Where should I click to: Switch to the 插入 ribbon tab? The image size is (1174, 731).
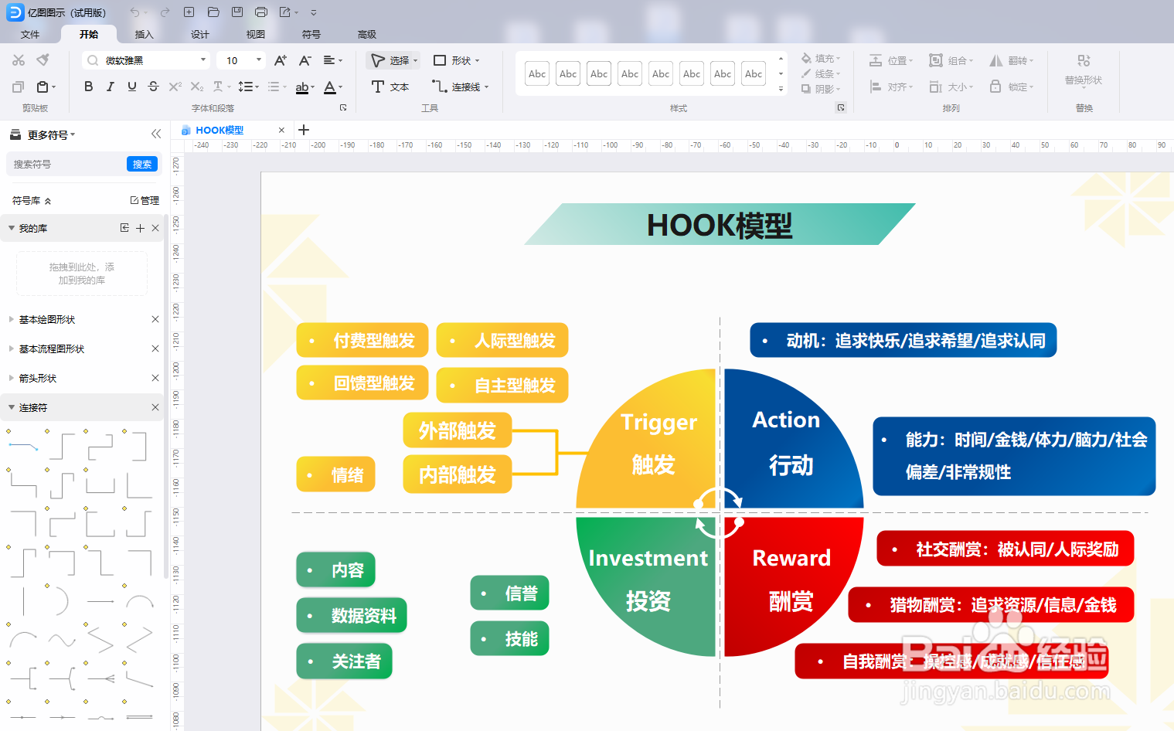[x=144, y=34]
